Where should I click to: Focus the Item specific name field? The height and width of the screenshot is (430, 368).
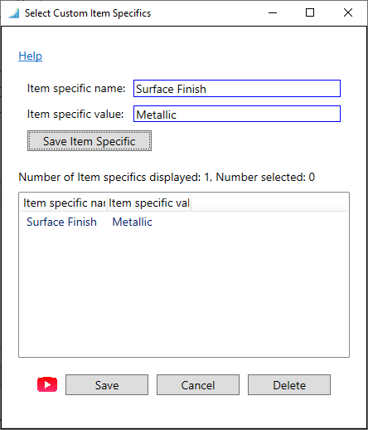click(237, 89)
